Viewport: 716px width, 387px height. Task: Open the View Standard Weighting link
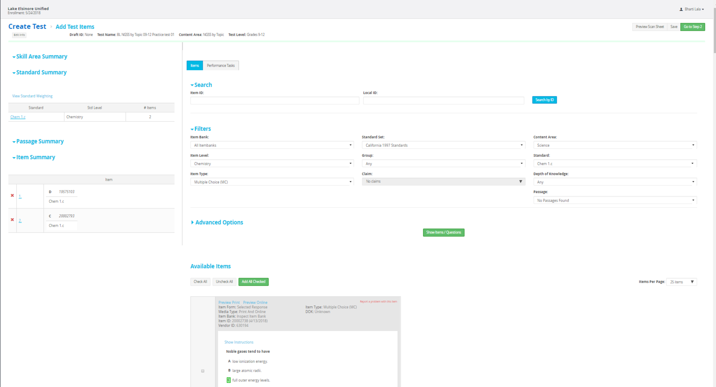pos(32,96)
